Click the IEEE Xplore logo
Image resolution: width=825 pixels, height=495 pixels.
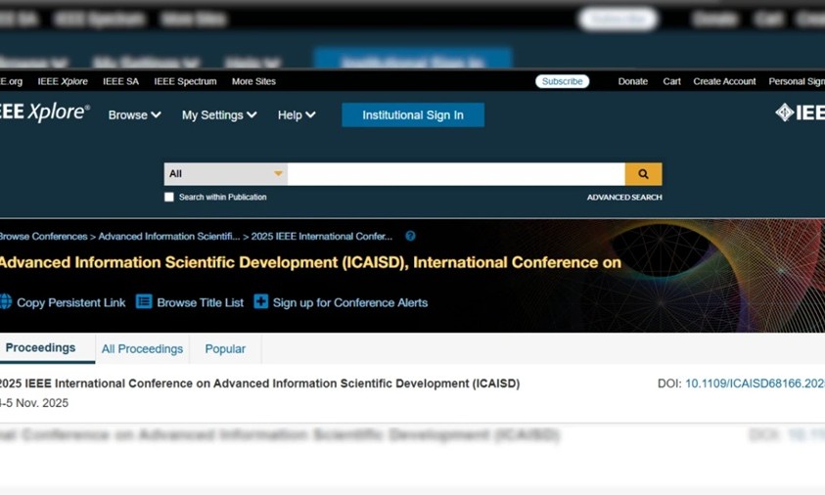tap(43, 113)
